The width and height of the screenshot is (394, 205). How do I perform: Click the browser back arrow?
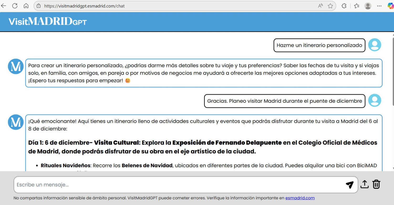[4, 6]
